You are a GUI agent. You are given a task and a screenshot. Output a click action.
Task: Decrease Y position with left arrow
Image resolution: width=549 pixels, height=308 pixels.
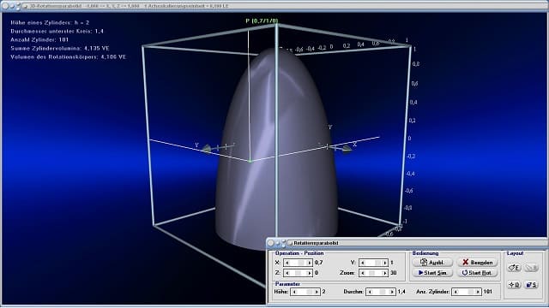[x=363, y=263]
